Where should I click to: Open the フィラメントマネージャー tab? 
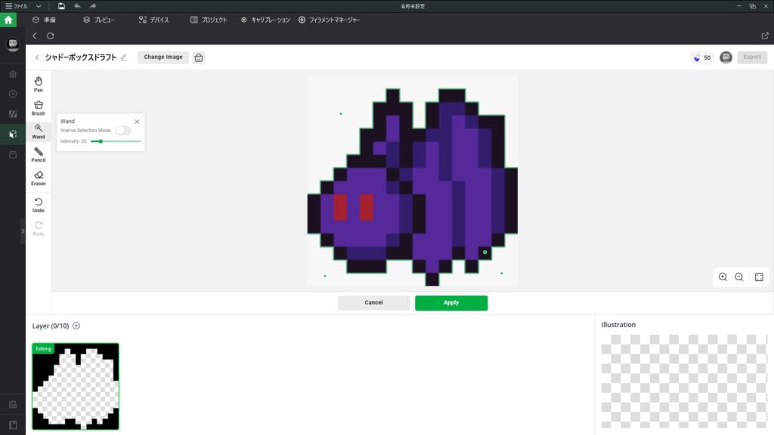coord(330,20)
